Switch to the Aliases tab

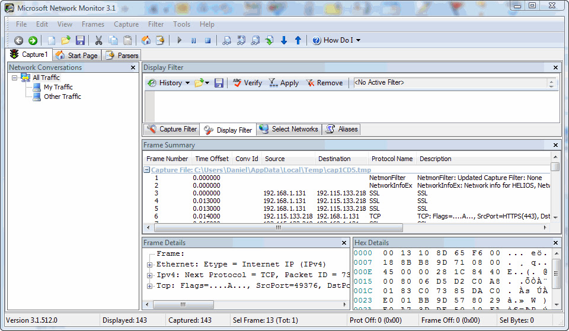click(x=341, y=129)
